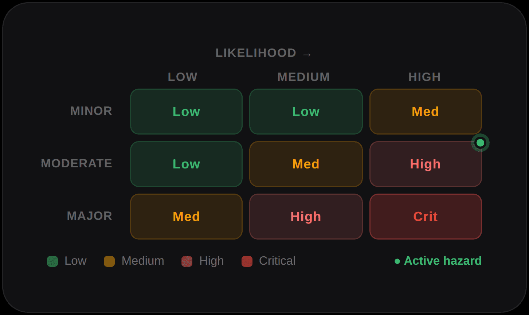Select the Moderate row High cell
This screenshot has height=315, width=529.
[426, 164]
